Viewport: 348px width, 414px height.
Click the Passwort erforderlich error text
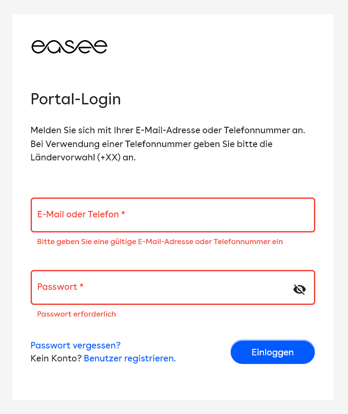[x=76, y=314]
